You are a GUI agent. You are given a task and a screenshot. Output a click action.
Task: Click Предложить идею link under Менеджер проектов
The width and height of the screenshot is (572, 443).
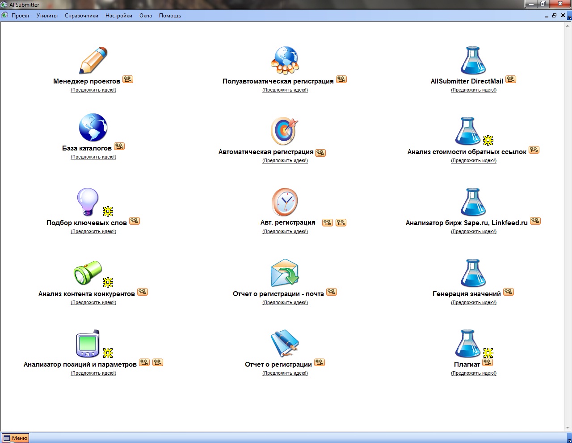[93, 90]
